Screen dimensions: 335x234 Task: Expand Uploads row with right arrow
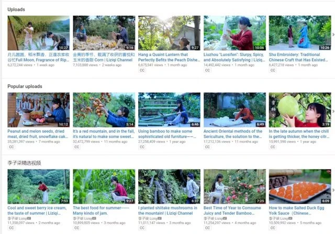[x=333, y=35]
